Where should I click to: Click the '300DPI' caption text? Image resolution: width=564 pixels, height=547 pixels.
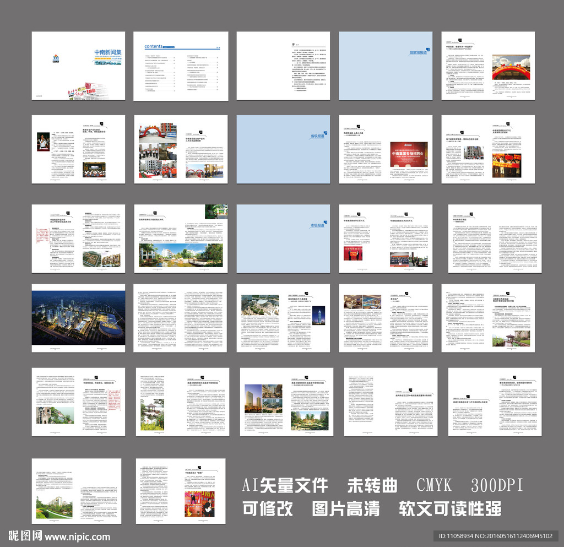[497, 485]
